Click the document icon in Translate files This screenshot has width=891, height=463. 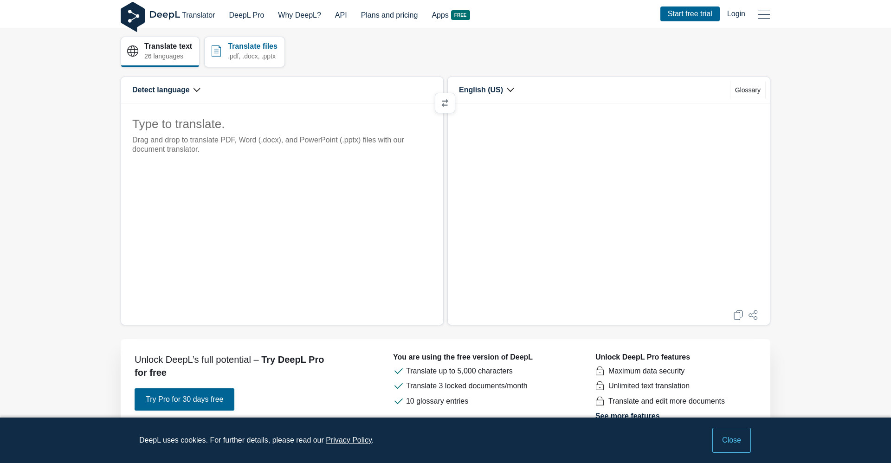pyautogui.click(x=216, y=51)
